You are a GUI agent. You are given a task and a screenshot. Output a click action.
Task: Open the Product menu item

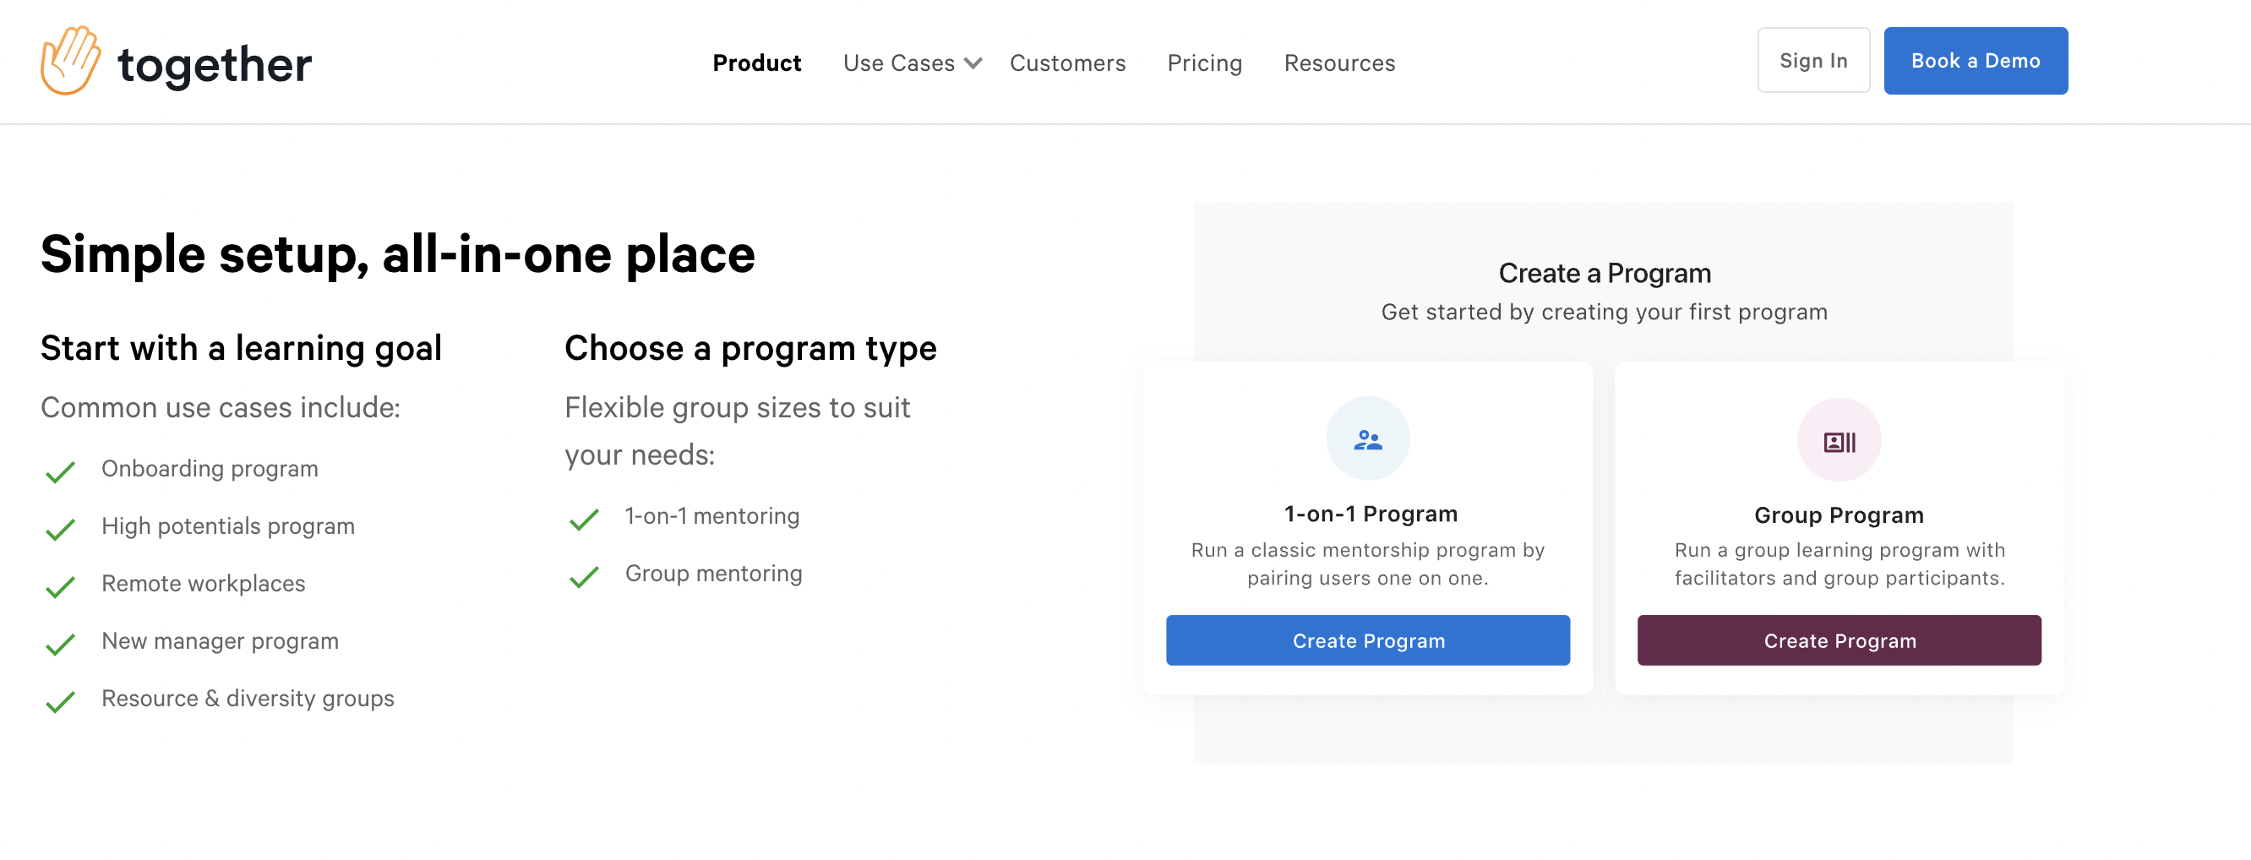(x=757, y=63)
